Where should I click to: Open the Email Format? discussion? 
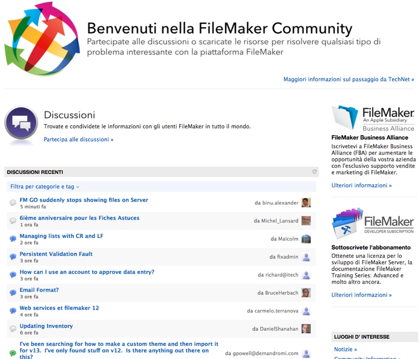click(39, 290)
